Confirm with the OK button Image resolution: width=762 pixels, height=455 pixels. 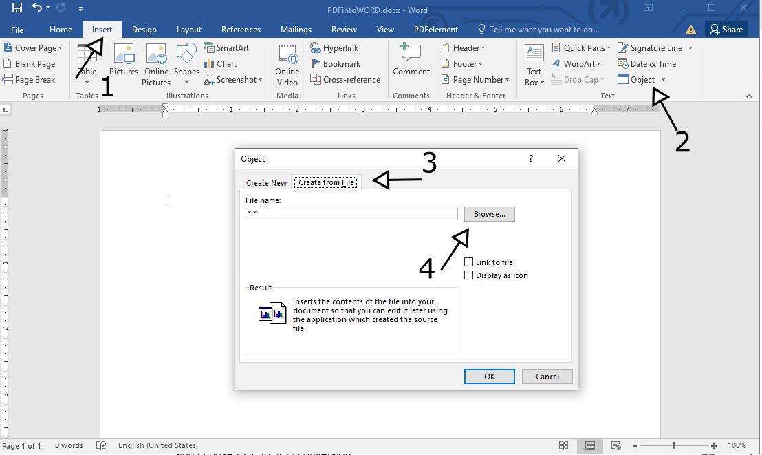tap(489, 376)
